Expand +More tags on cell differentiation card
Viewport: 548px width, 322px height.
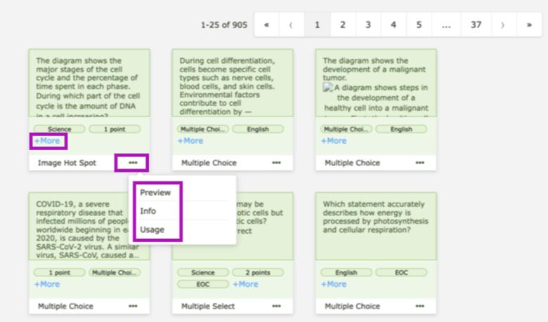190,141
